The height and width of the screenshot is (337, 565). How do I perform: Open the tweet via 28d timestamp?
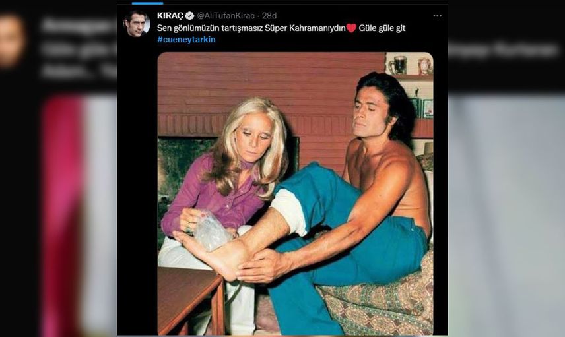click(x=269, y=16)
